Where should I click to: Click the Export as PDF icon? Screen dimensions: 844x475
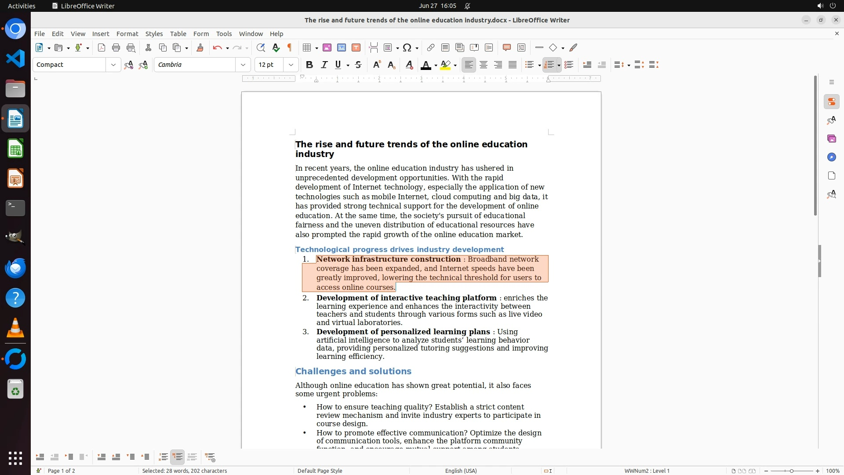[102, 48]
